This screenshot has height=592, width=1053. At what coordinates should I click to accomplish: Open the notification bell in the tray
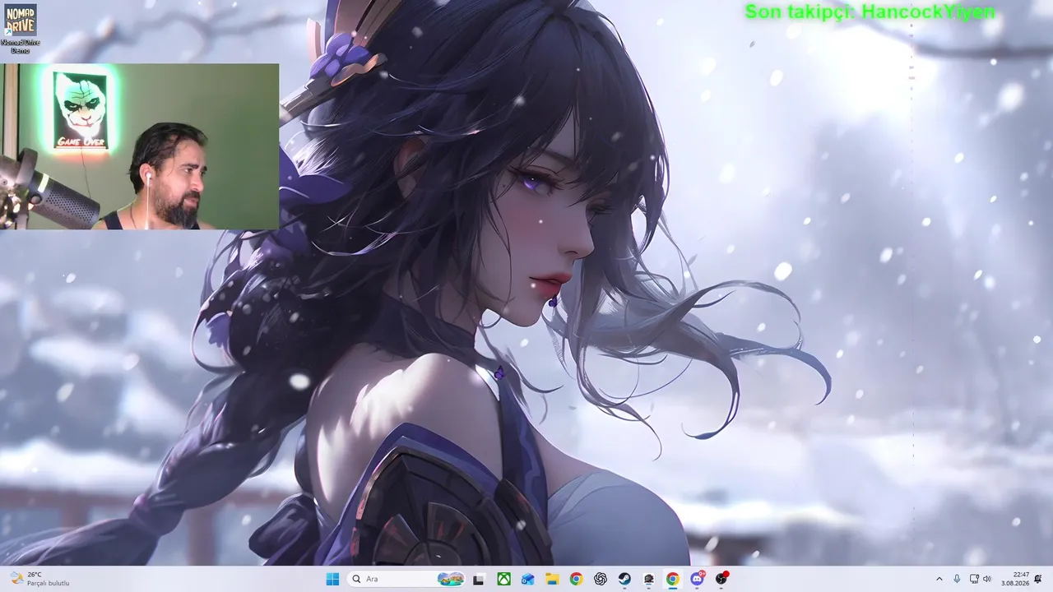pyautogui.click(x=1038, y=579)
